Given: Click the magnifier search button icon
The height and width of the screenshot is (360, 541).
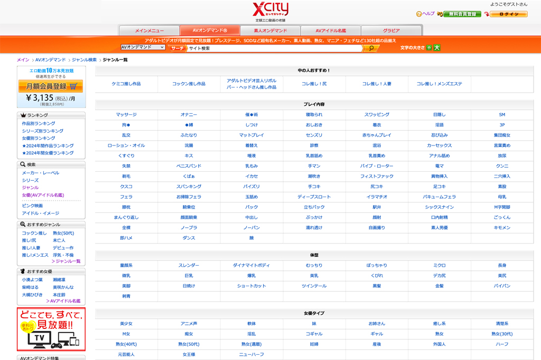Looking at the screenshot, I should [371, 48].
